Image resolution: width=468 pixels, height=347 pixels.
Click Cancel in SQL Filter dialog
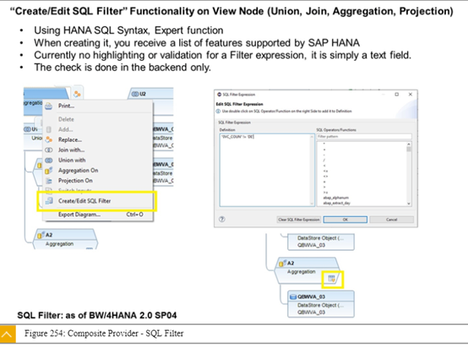pyautogui.click(x=391, y=220)
